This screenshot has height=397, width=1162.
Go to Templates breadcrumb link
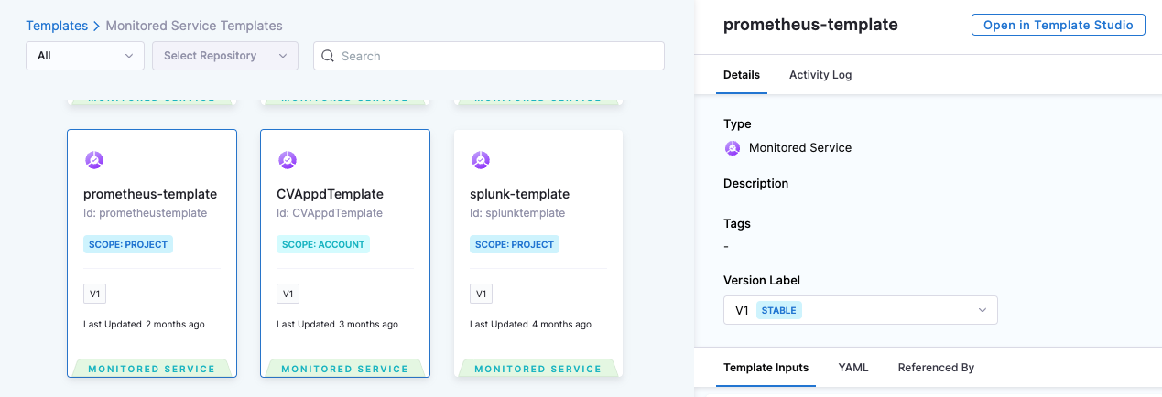click(57, 26)
